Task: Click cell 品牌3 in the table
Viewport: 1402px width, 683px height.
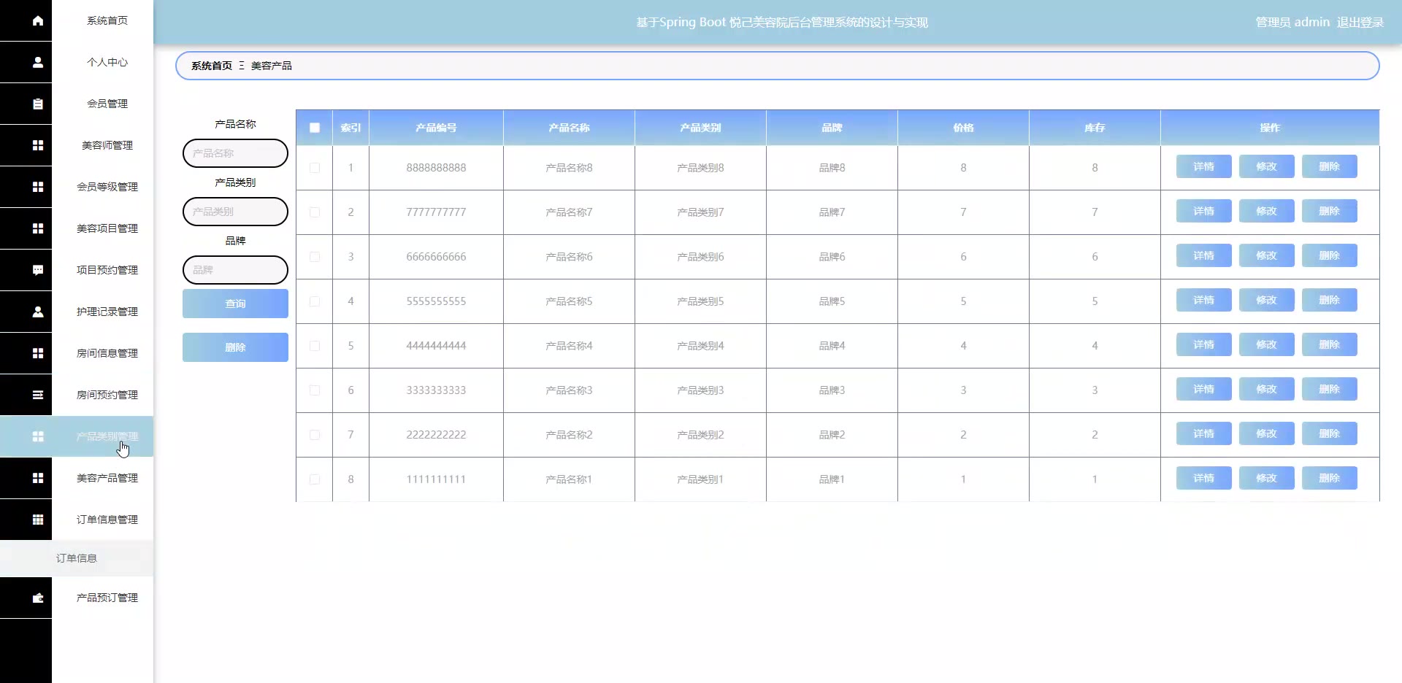Action: coord(832,390)
